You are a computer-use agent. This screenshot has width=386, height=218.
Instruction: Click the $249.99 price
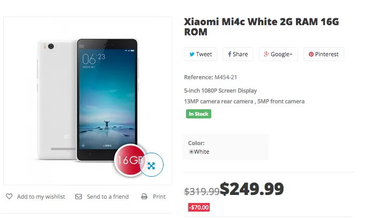(x=251, y=189)
